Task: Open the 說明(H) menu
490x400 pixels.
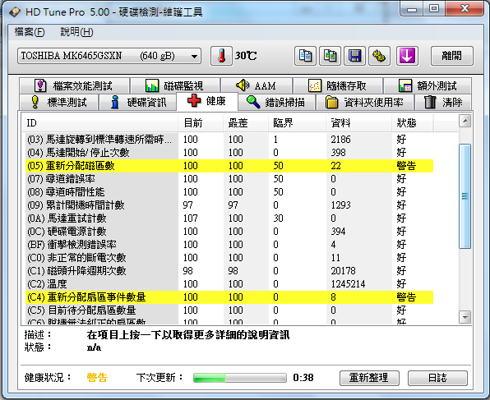Action: [77, 32]
